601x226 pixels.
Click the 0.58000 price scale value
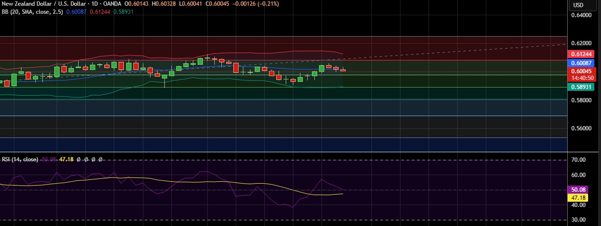pos(581,100)
